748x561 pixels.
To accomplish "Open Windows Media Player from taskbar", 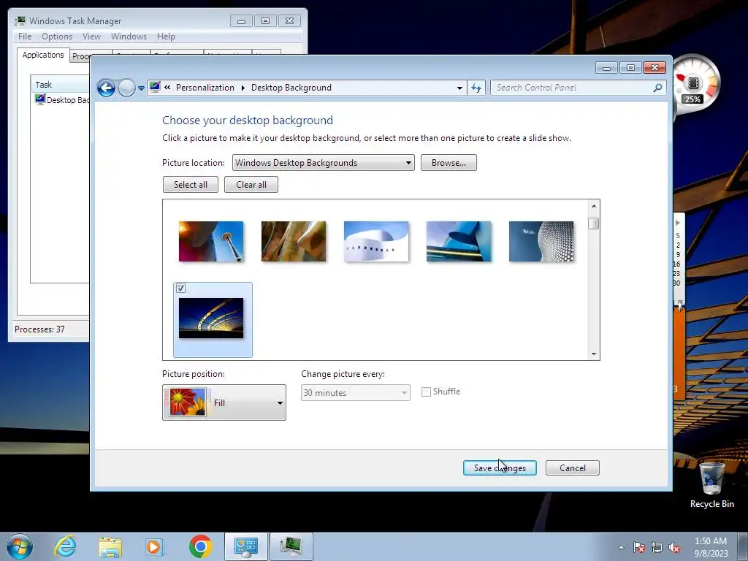I will [x=155, y=546].
